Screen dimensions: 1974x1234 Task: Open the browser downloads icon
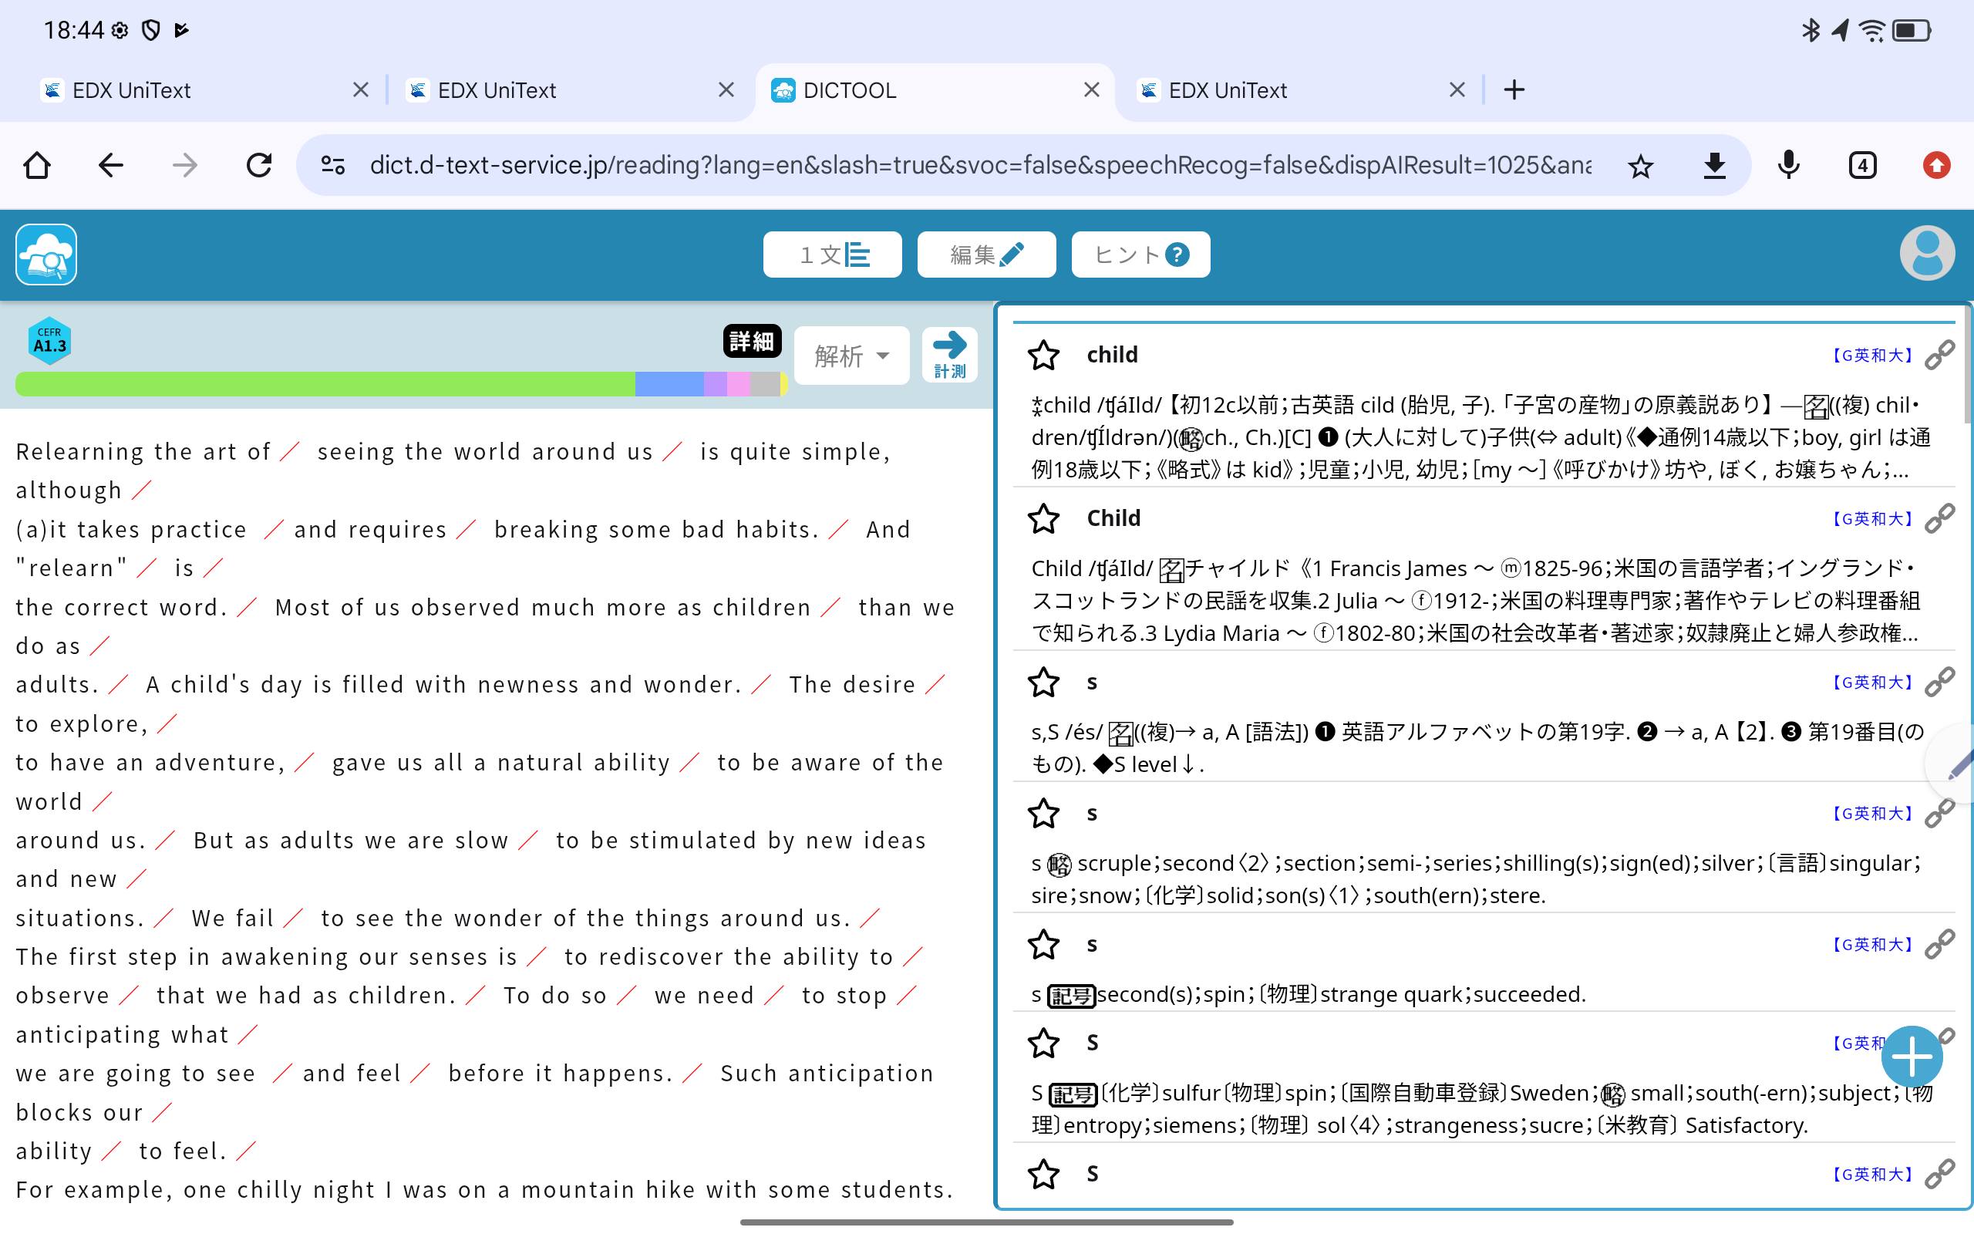coord(1715,166)
